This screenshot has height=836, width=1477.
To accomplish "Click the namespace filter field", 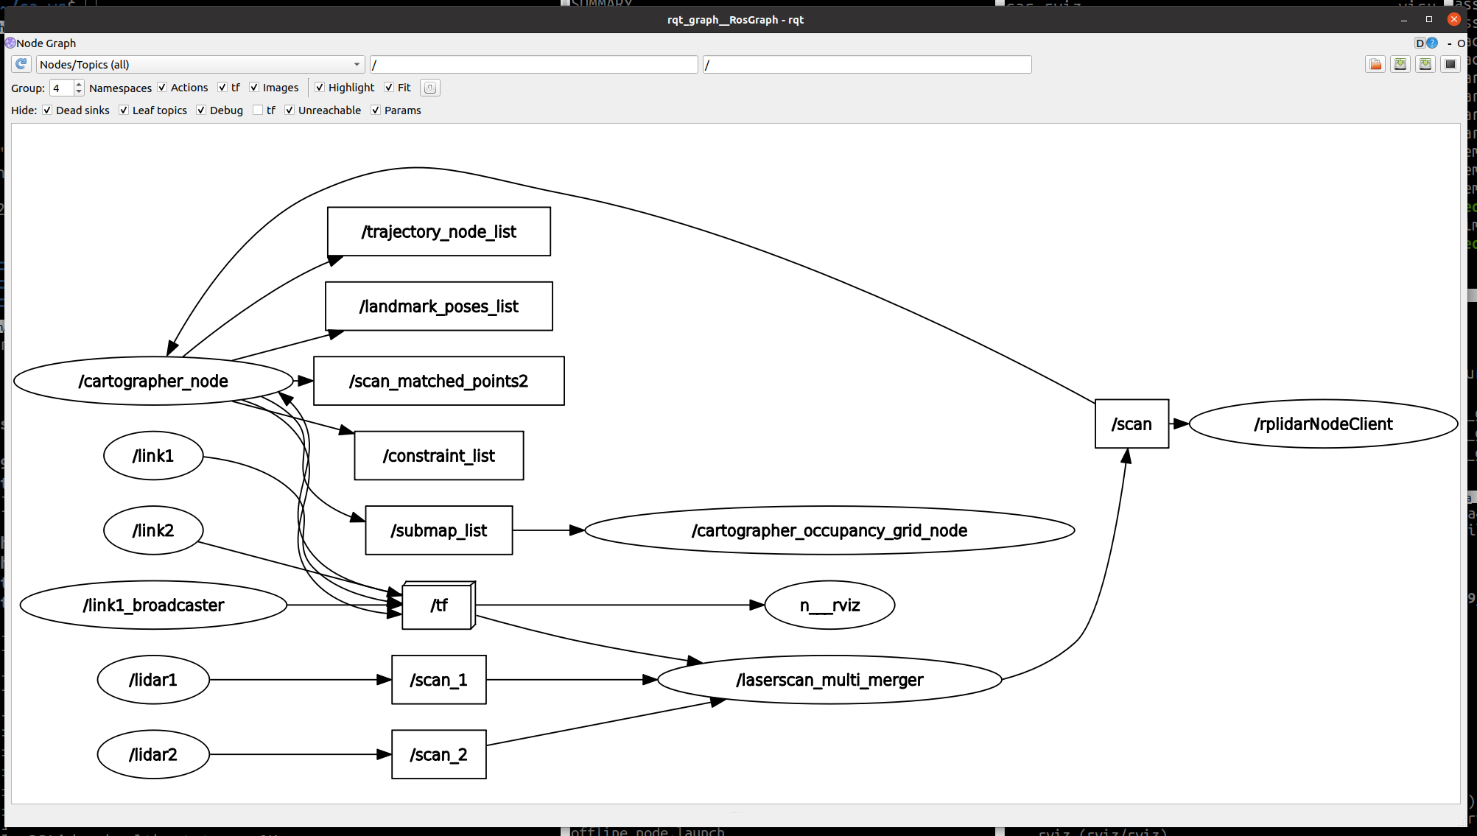I will pos(533,64).
